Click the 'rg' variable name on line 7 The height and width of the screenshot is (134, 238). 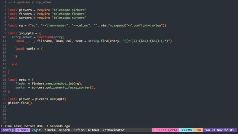(21, 26)
